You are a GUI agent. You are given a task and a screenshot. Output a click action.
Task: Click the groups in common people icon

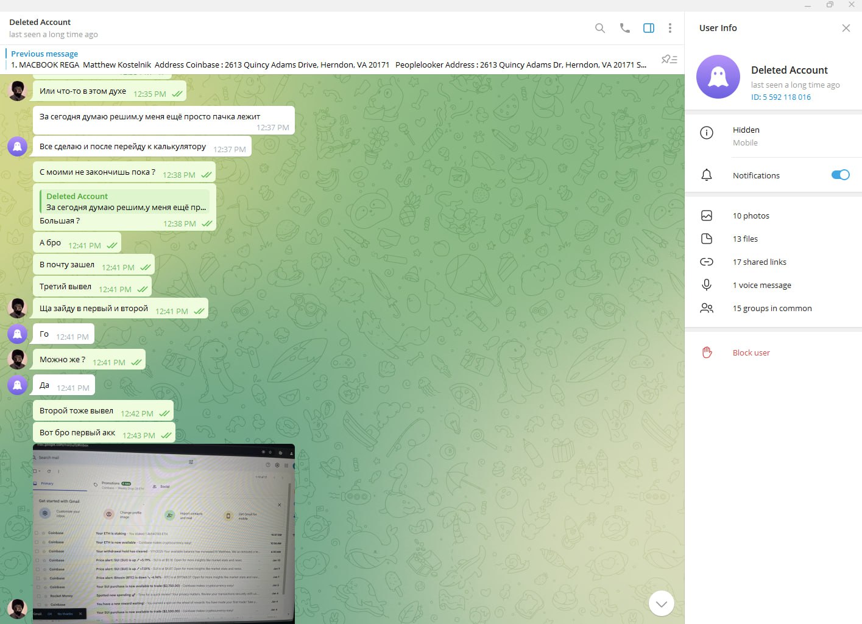[707, 308]
